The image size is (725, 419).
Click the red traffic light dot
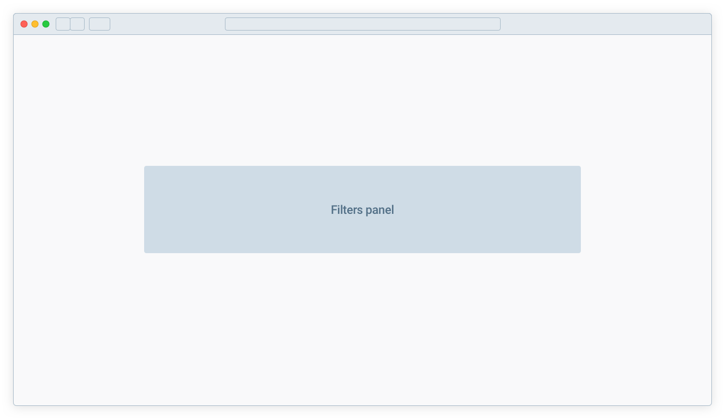coord(24,24)
